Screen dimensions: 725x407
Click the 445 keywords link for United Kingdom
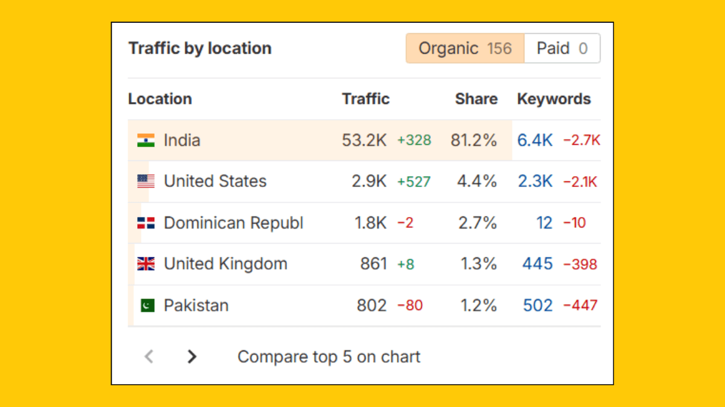coord(537,263)
